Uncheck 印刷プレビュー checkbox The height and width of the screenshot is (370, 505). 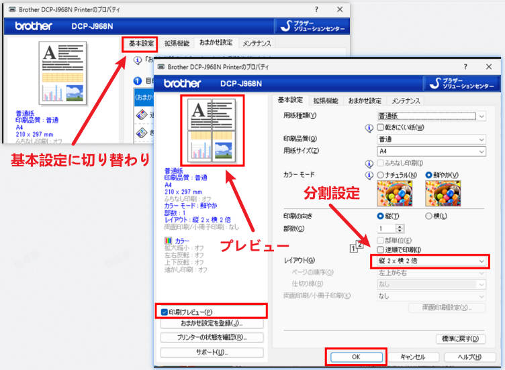(165, 312)
